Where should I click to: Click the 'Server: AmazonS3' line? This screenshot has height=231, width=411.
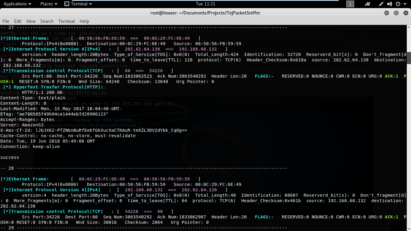(22, 125)
